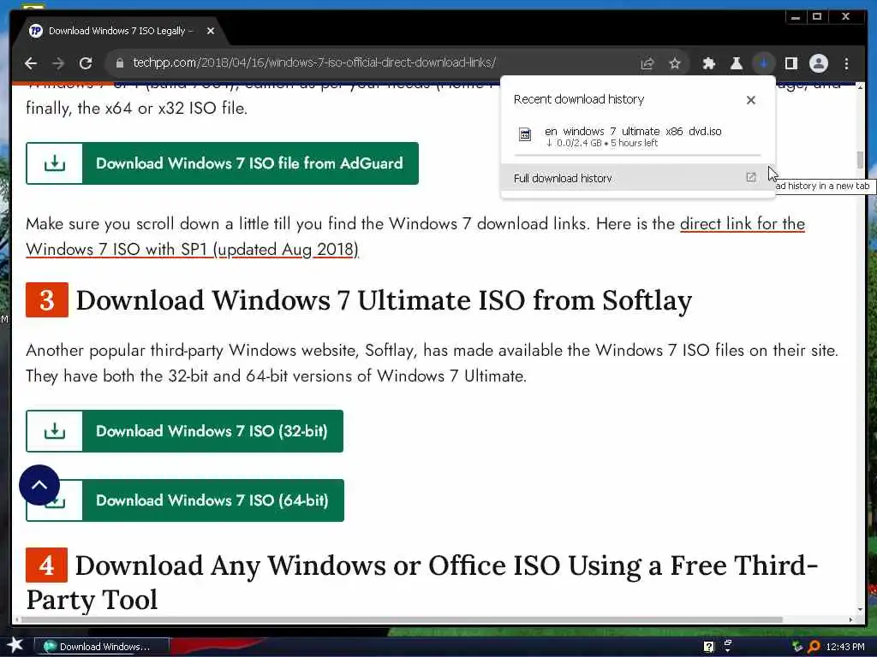This screenshot has height=657, width=877.
Task: Open Chrome Labs flask icon
Action: tap(736, 63)
